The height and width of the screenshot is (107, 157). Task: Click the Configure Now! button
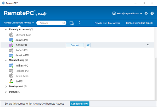tap(80, 104)
